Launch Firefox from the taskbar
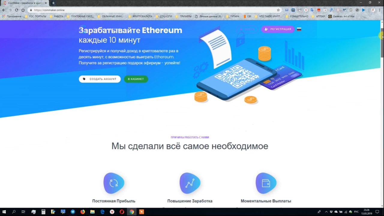Screen dimensions: 384x216 pos(82,212)
